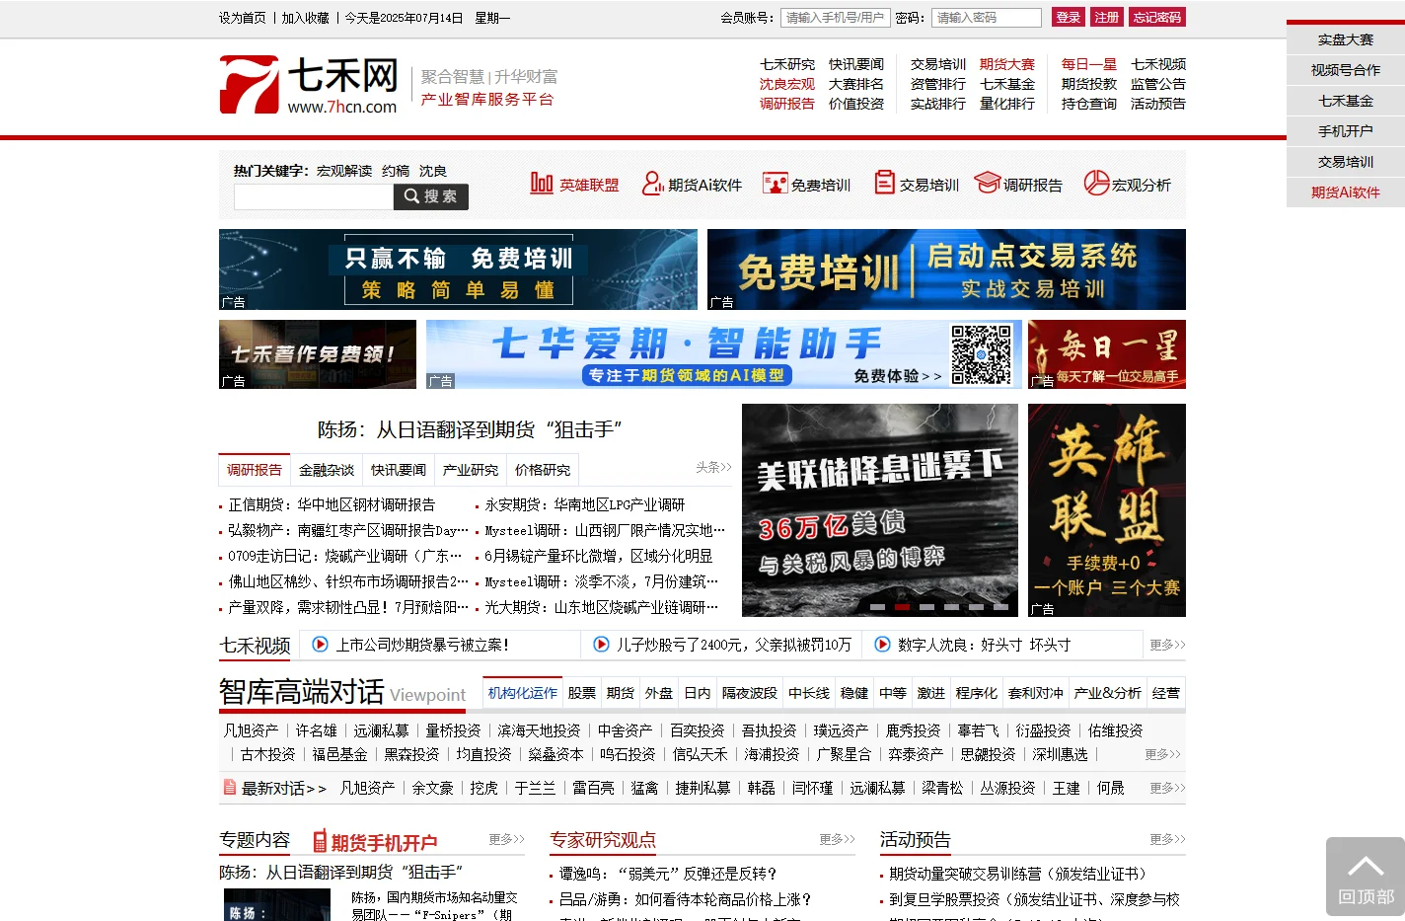
Task: Open article 永安期货：华南地区LPG产业调研
Action: coord(585,504)
